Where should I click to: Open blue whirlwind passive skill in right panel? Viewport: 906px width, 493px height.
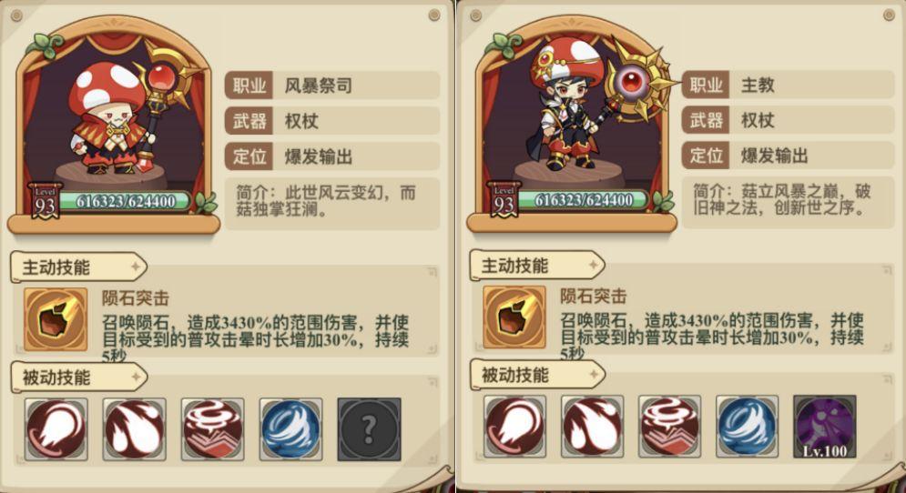click(x=747, y=427)
